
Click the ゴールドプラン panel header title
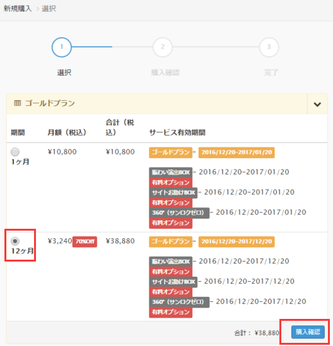click(x=50, y=103)
